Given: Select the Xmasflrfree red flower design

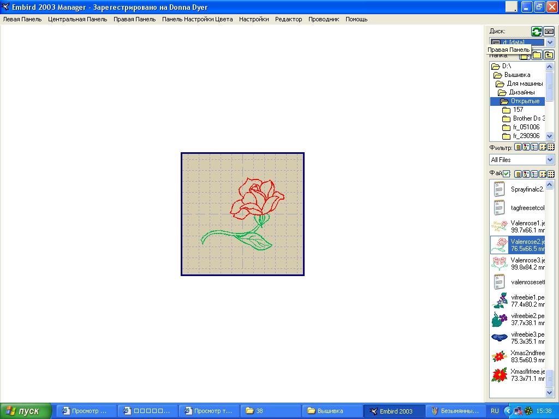Looking at the screenshot, I should point(499,375).
